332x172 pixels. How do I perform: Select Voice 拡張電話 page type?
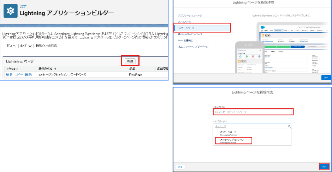185,40
